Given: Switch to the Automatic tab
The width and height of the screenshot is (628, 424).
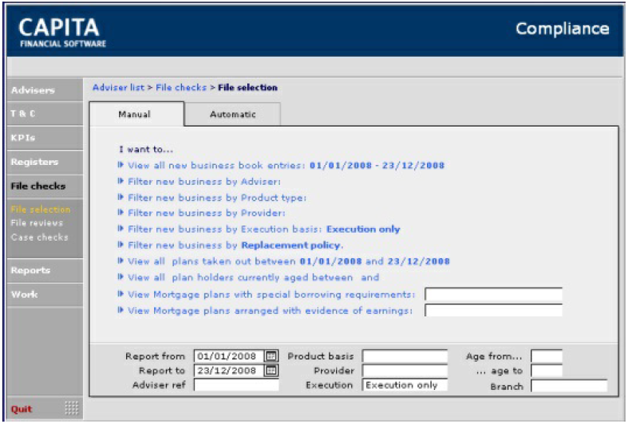Looking at the screenshot, I should (233, 115).
